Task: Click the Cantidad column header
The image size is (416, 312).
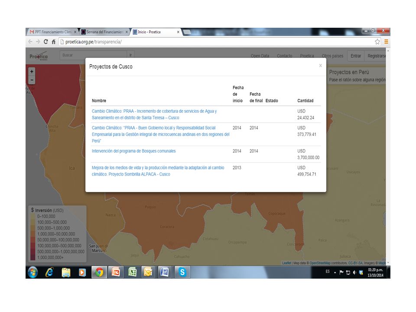Action: (x=305, y=101)
